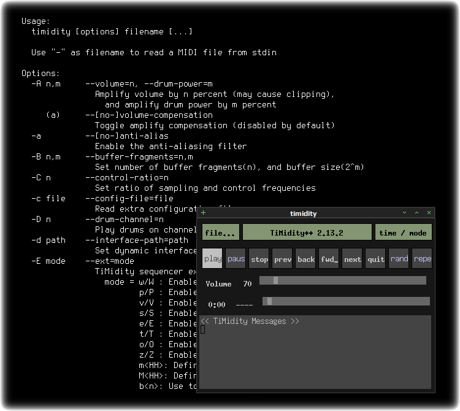460x411 pixels.
Task: Toggle repeat mode with repe button
Action: (422, 258)
